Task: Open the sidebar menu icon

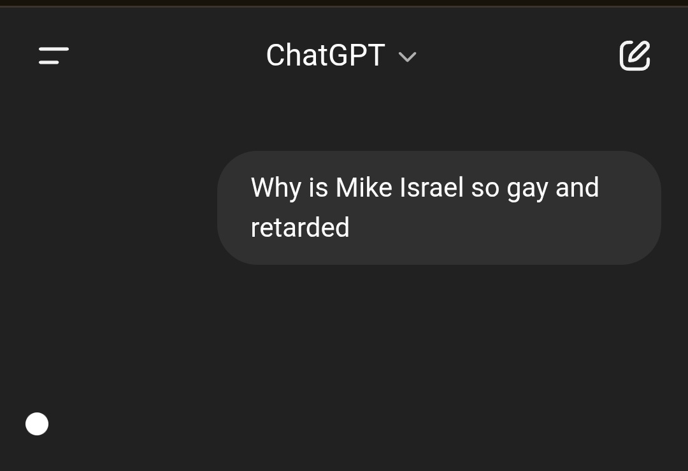Action: [54, 56]
